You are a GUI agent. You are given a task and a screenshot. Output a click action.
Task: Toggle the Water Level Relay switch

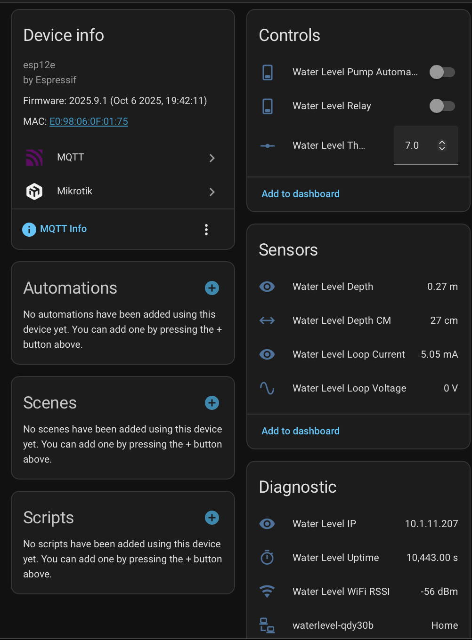click(x=442, y=106)
